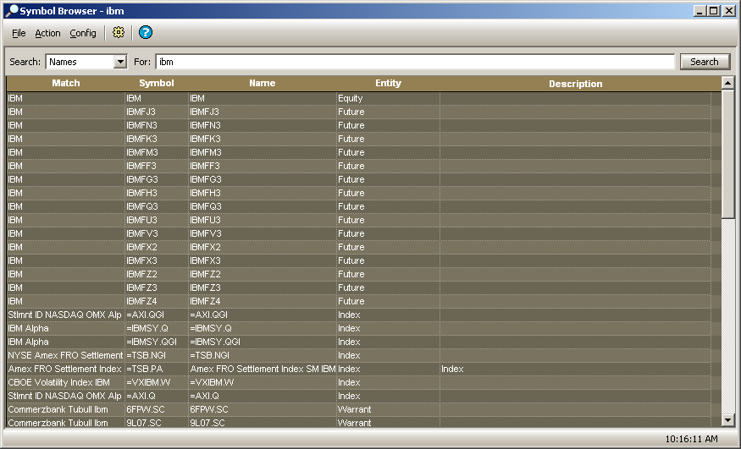Sort by the Symbol column header
Image resolution: width=741 pixels, height=449 pixels.
tap(157, 83)
